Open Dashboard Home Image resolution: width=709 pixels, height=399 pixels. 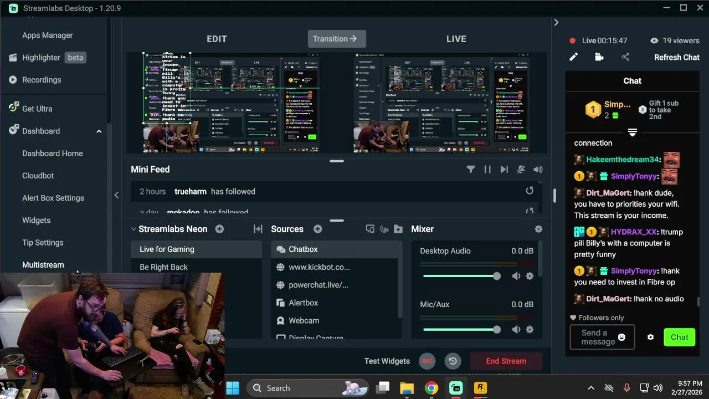pyautogui.click(x=53, y=154)
